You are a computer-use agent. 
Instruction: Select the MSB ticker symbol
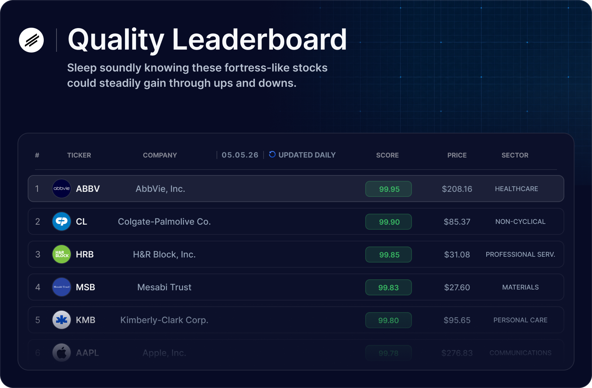(86, 287)
